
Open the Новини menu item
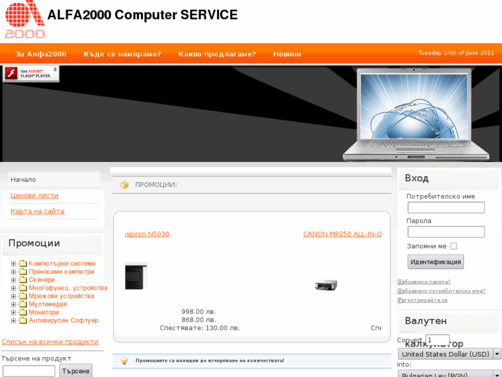tap(287, 54)
